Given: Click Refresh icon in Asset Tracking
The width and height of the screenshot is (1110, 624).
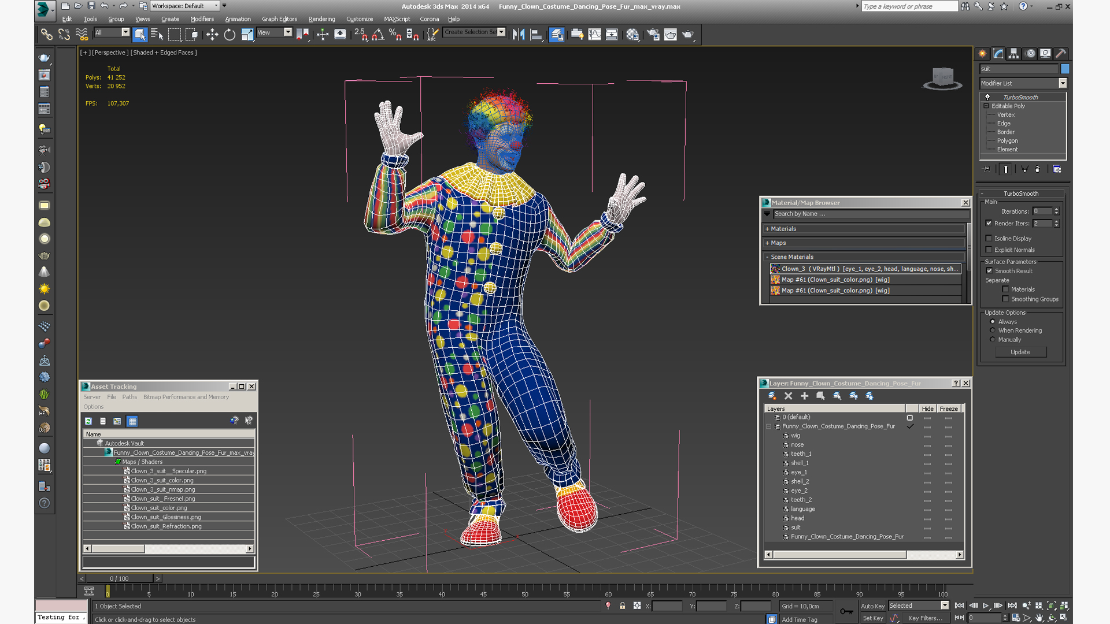Looking at the screenshot, I should pos(88,421).
